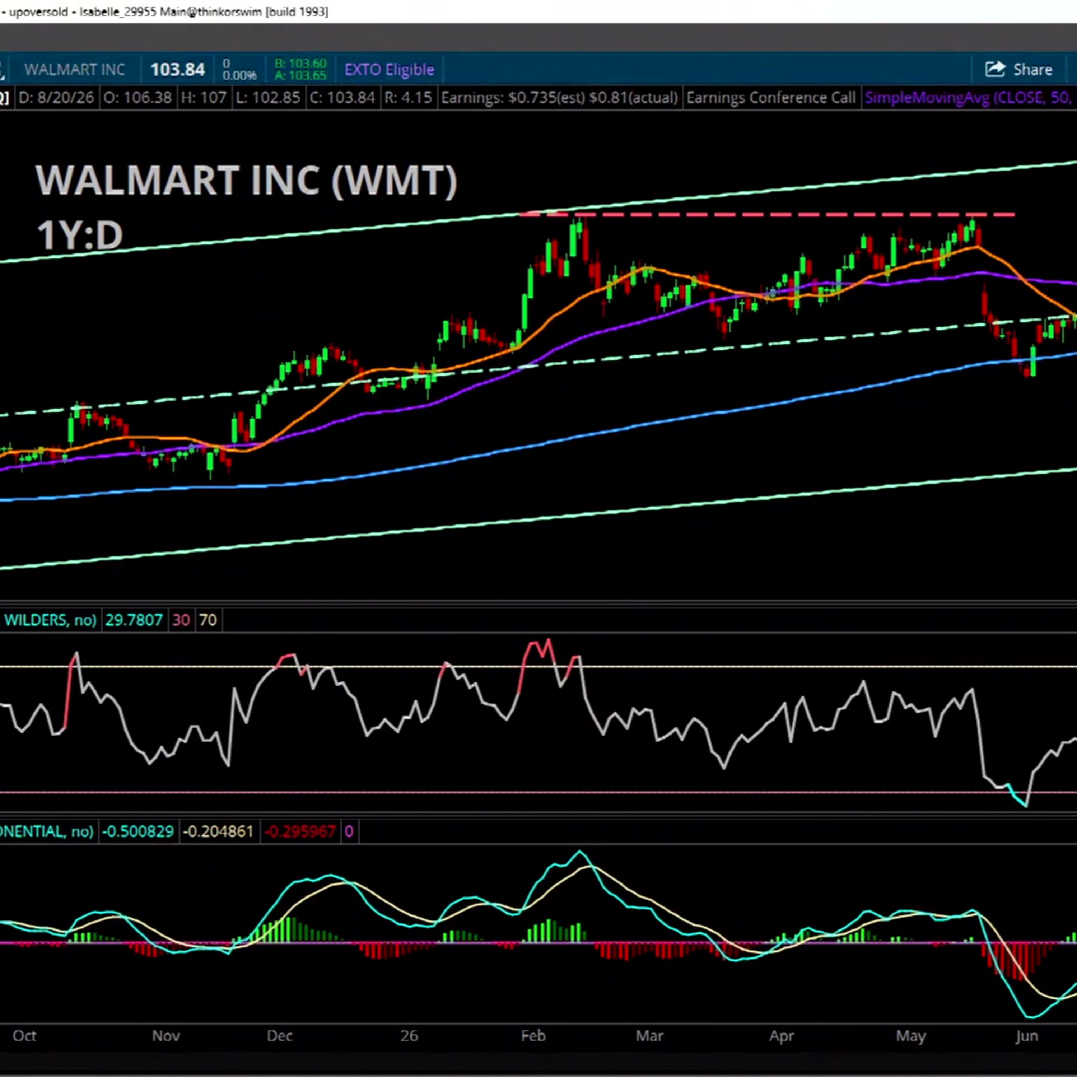Click the Dec label on time axis
The image size is (1077, 1077).
(x=279, y=1036)
